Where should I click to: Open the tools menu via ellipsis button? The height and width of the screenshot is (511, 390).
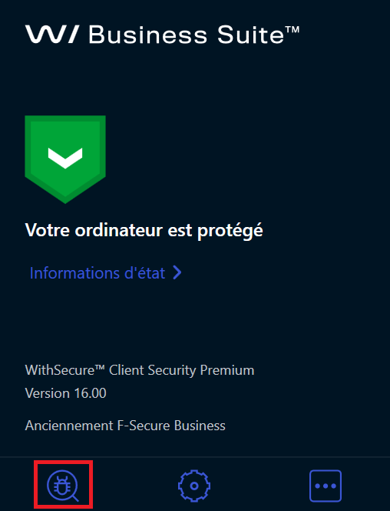click(326, 486)
